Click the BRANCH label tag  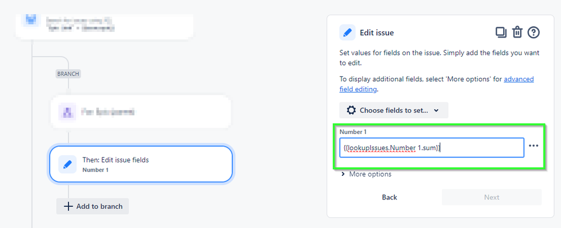click(x=68, y=73)
